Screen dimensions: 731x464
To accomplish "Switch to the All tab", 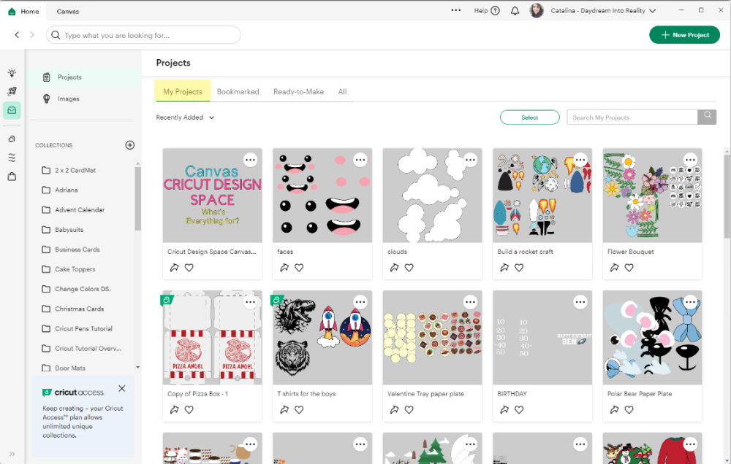I will point(342,92).
